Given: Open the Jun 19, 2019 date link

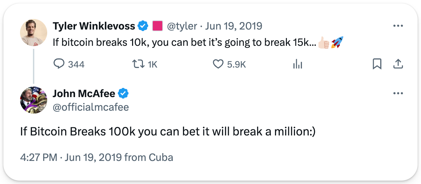Looking at the screenshot, I should pyautogui.click(x=234, y=26).
